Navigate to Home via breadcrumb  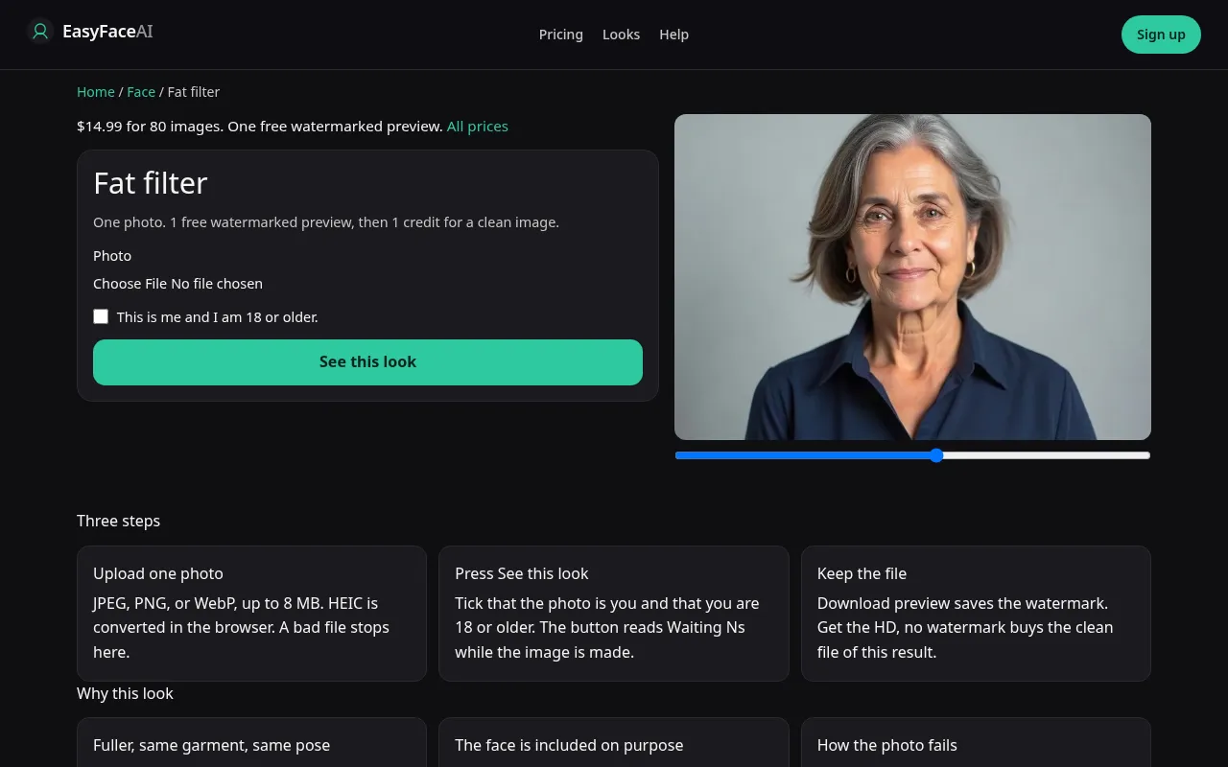96,92
